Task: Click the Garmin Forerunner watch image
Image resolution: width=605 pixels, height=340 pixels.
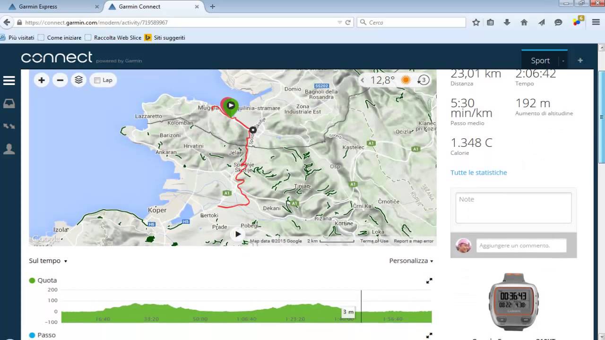Action: 513,301
